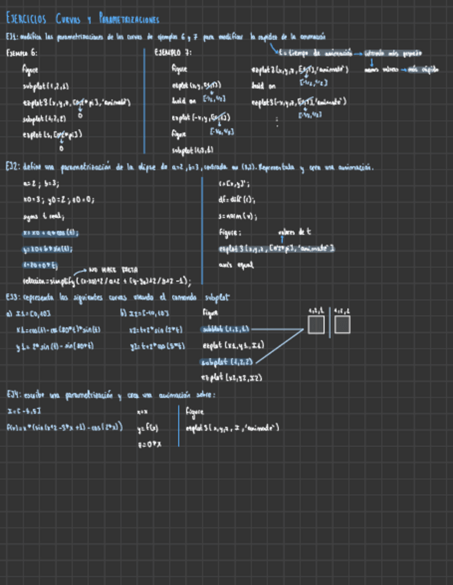Select the "ezplot(-x,y,...)" line in Ejemplo 7
This screenshot has width=453, height=585.
click(200, 118)
